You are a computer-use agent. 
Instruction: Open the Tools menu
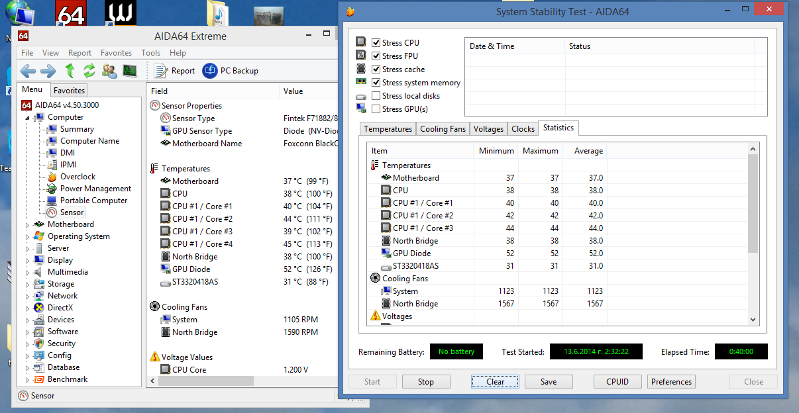[150, 53]
